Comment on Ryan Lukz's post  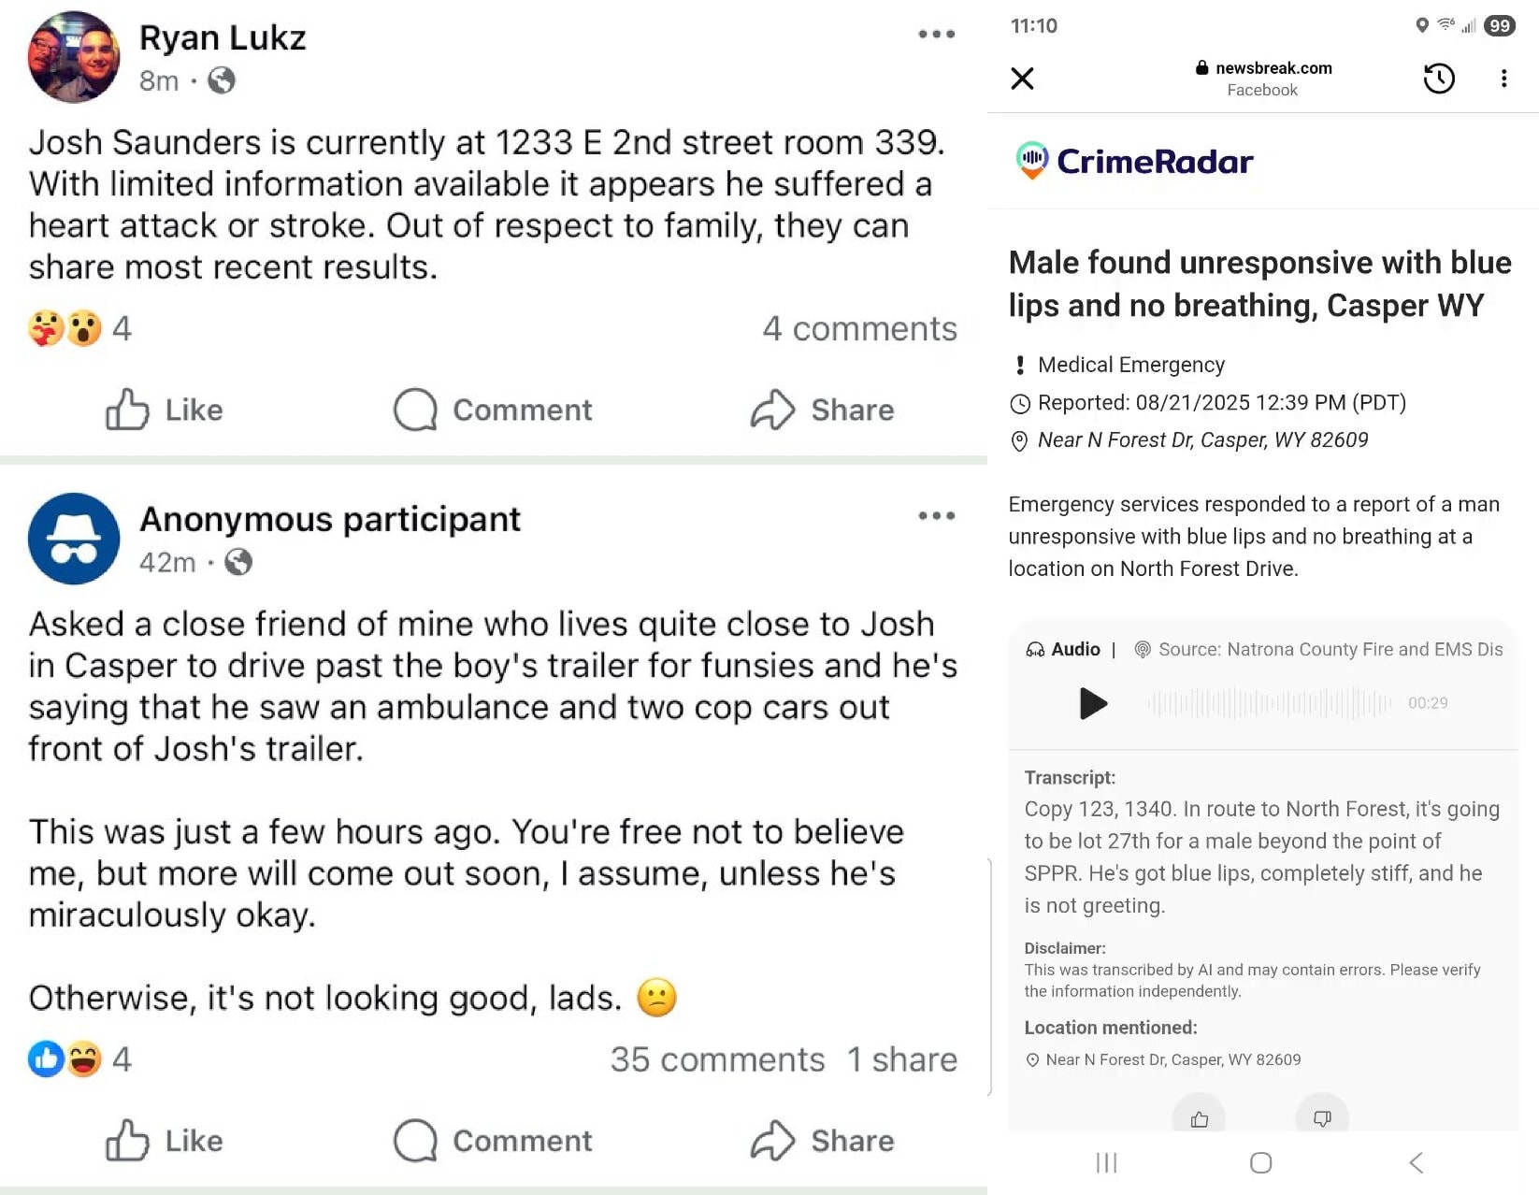493,410
